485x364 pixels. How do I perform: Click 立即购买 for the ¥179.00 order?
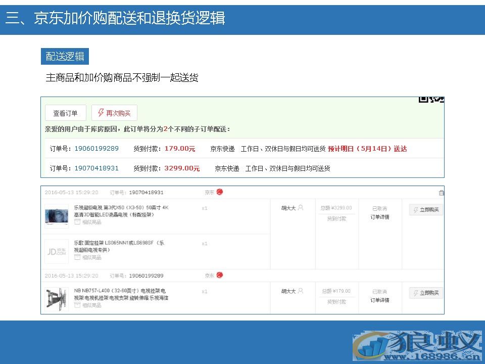tap(426, 293)
